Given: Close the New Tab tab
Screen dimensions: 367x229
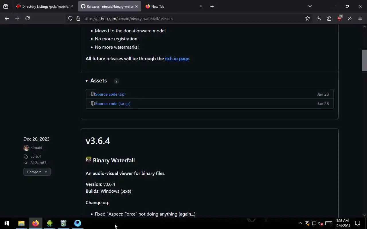Looking at the screenshot, I should [x=201, y=6].
